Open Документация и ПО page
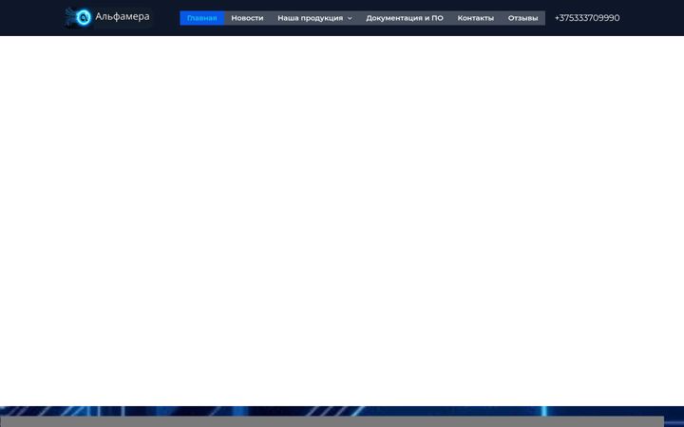Screen dimensions: 684x427 [405, 18]
